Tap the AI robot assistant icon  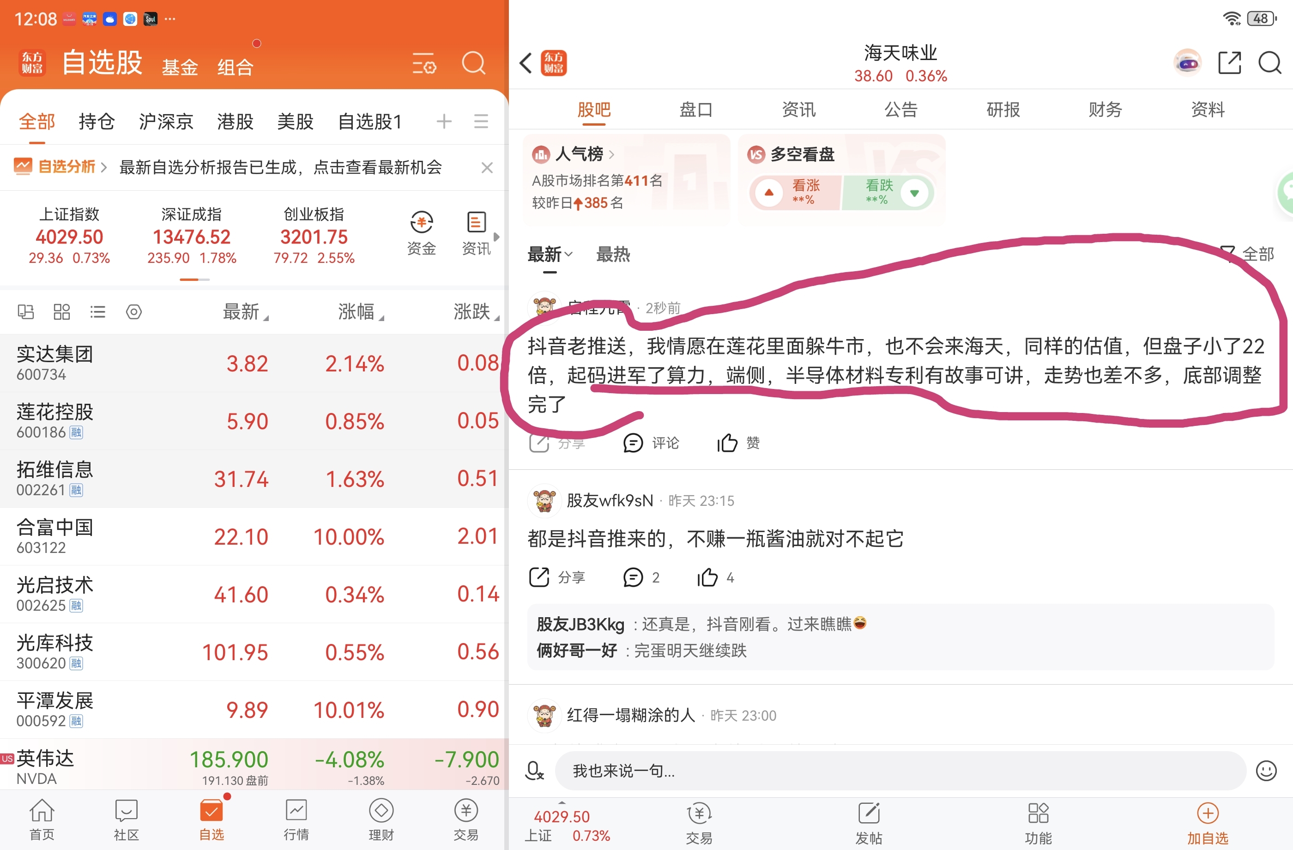tap(1188, 63)
